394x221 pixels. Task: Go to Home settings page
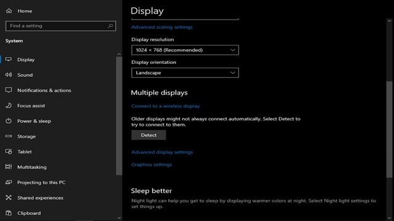[x=25, y=11]
